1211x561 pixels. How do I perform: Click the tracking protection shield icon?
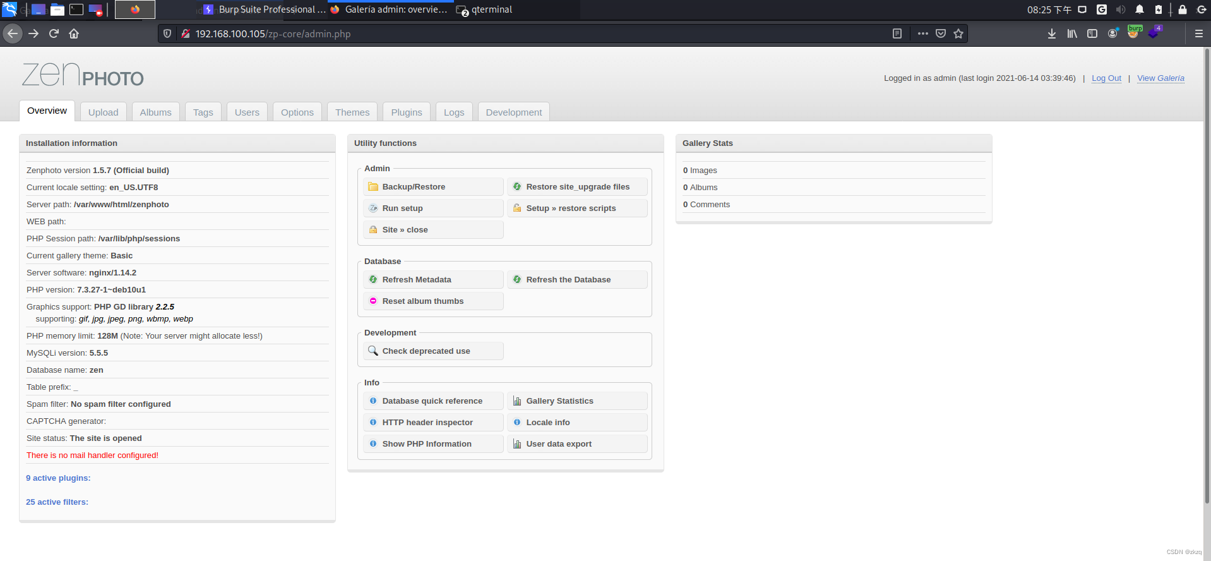point(167,33)
